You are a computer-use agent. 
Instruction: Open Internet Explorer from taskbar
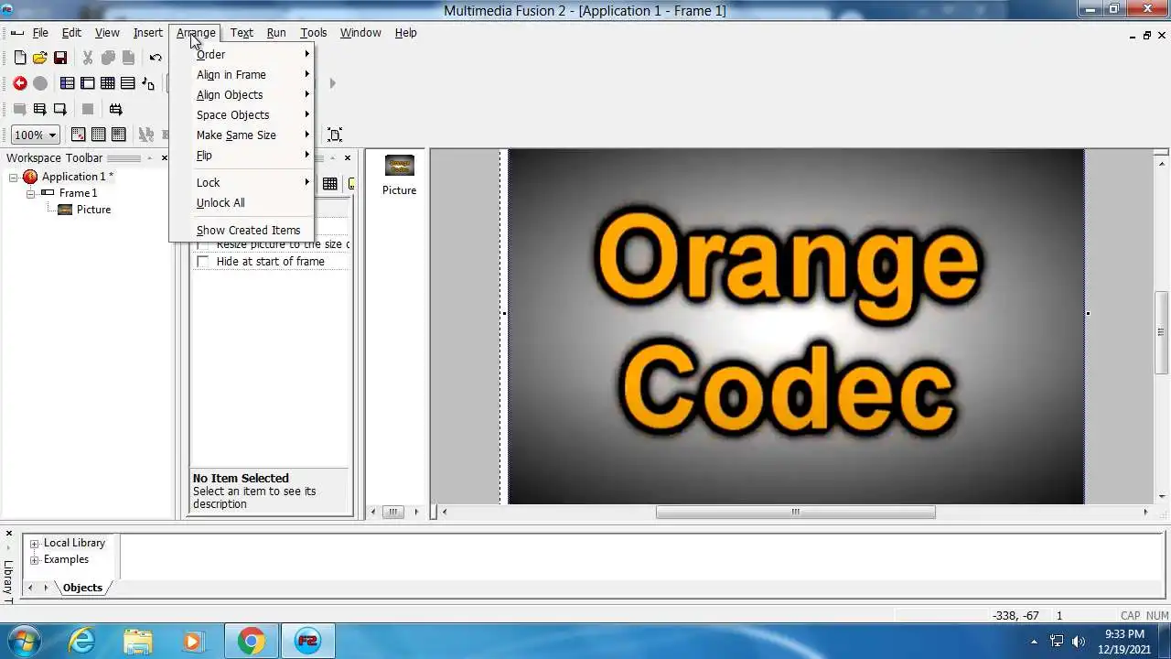[x=81, y=641]
